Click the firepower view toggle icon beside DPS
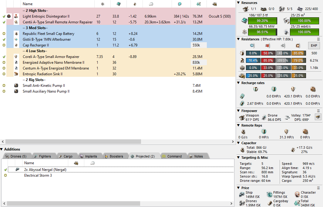323x207 pixels. 318,117
